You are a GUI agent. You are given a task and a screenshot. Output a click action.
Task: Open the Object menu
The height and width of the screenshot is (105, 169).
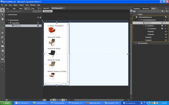point(15,5)
